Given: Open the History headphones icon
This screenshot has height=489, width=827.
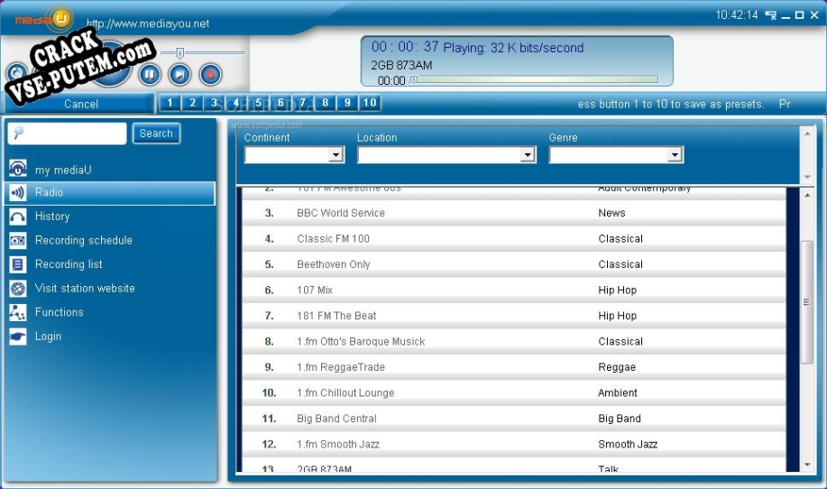Looking at the screenshot, I should [x=18, y=217].
